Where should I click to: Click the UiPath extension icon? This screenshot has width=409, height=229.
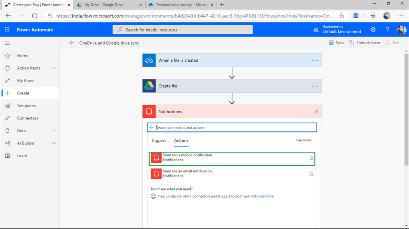coord(356,16)
